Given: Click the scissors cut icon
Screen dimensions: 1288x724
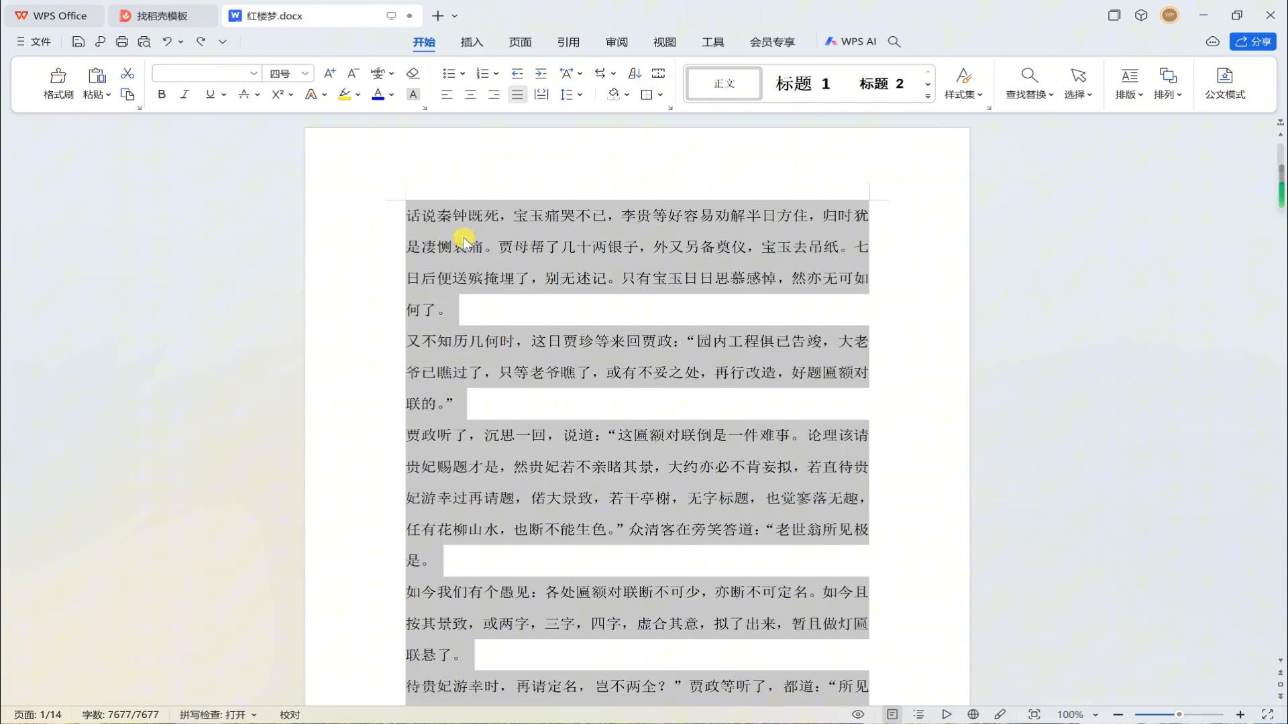Looking at the screenshot, I should (127, 73).
